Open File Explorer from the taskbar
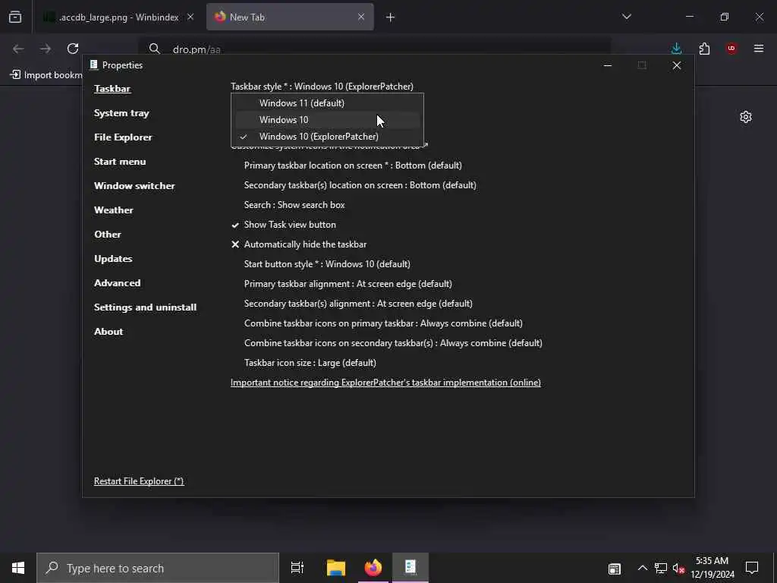Image resolution: width=777 pixels, height=583 pixels. tap(336, 568)
